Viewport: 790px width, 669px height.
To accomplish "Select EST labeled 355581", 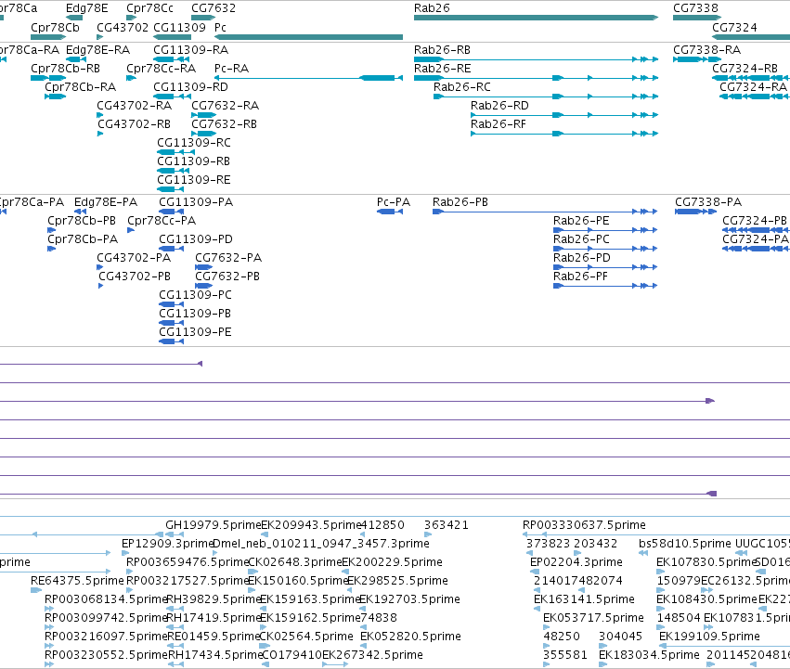I will [x=564, y=656].
